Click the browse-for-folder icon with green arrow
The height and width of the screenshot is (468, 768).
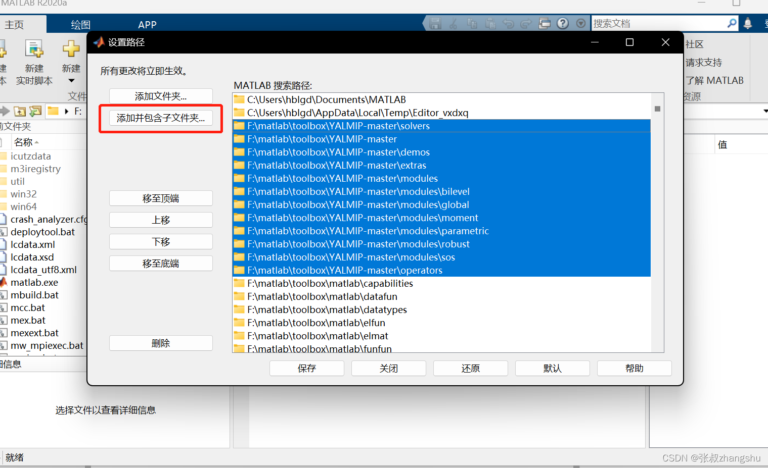[x=35, y=111]
